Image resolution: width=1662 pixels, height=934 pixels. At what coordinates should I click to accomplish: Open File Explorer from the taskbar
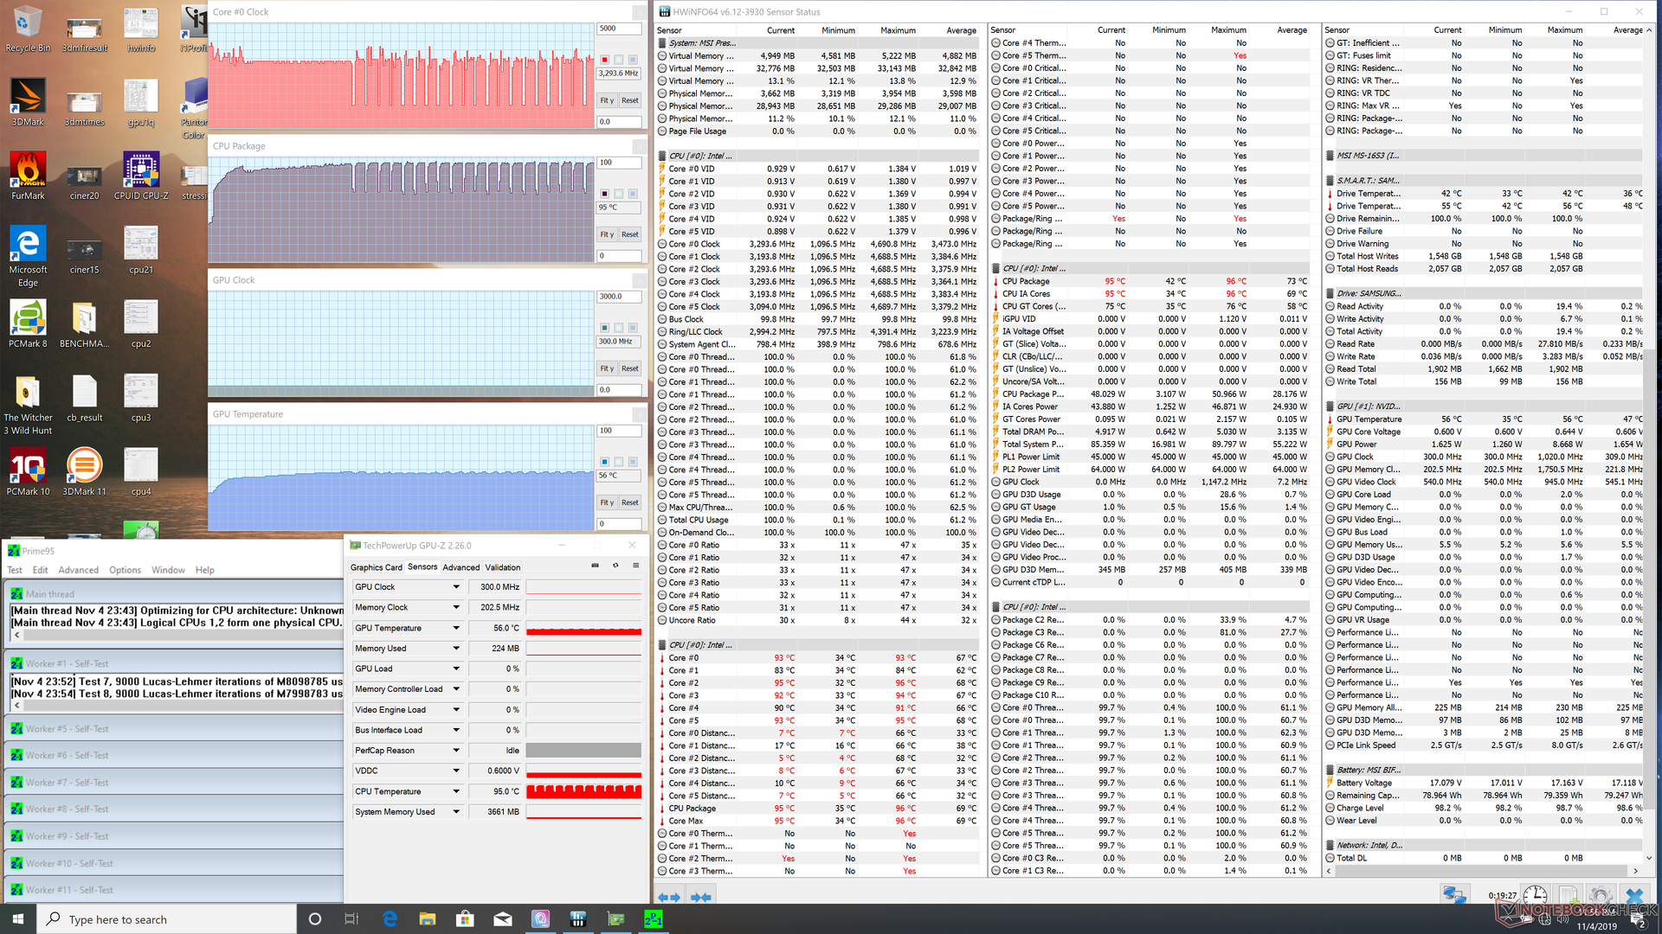[x=427, y=919]
